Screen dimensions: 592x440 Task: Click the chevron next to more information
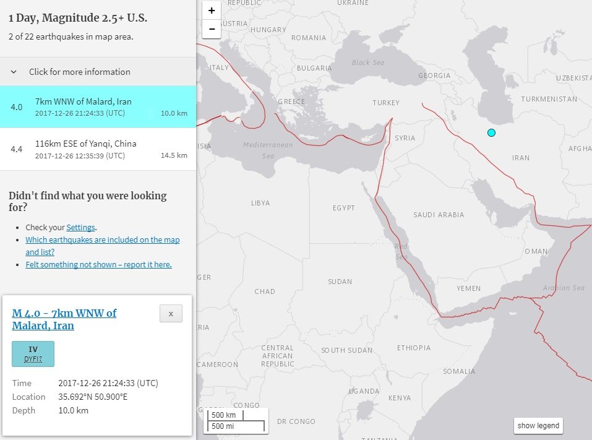coord(14,72)
